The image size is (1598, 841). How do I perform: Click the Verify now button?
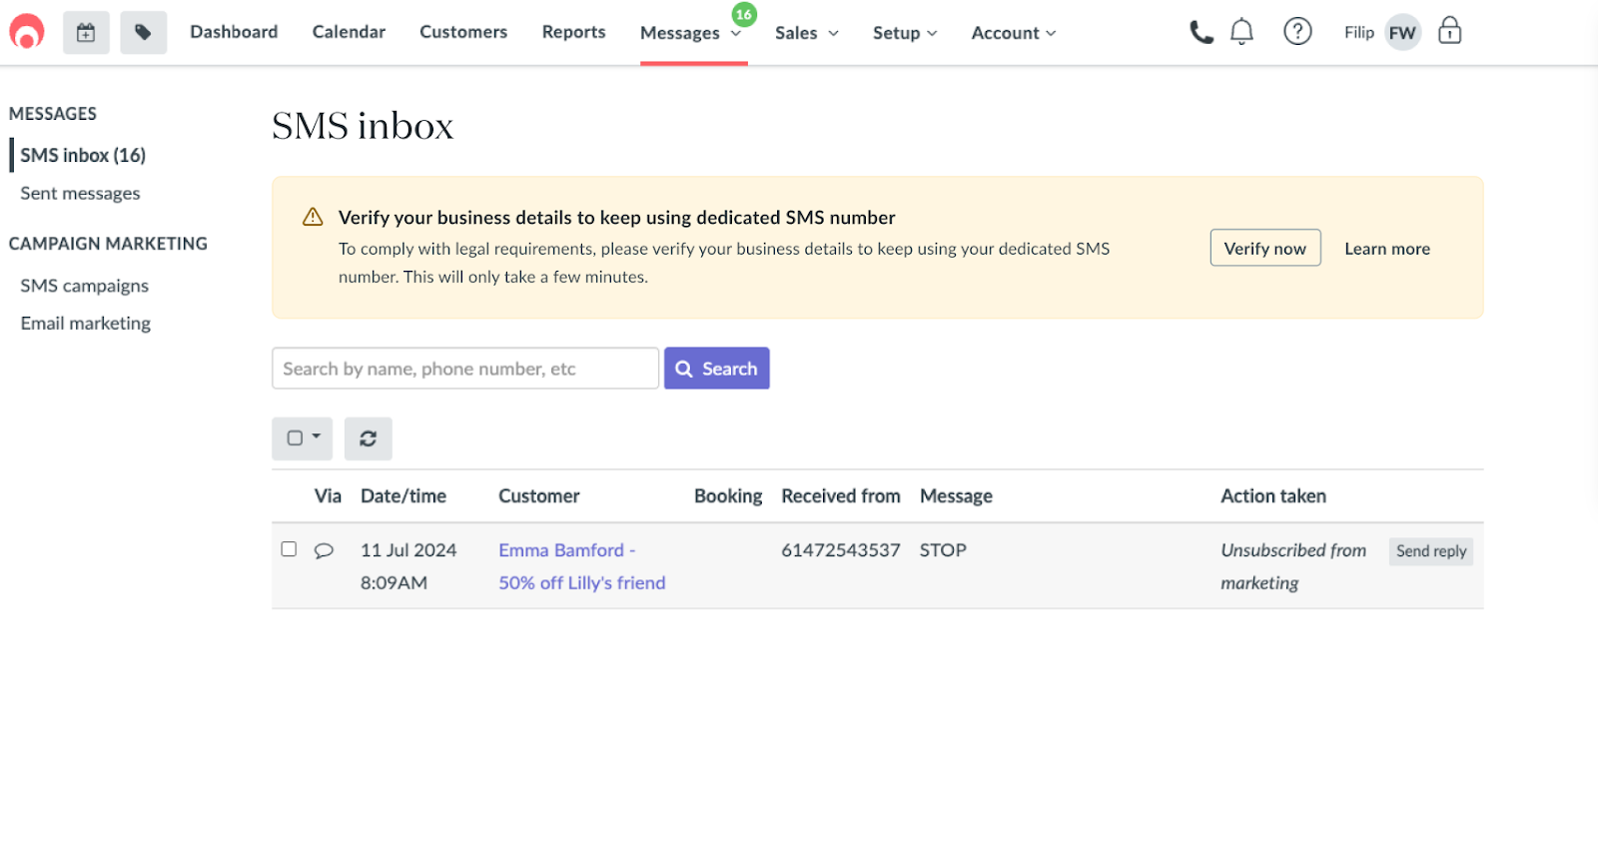1264,249
